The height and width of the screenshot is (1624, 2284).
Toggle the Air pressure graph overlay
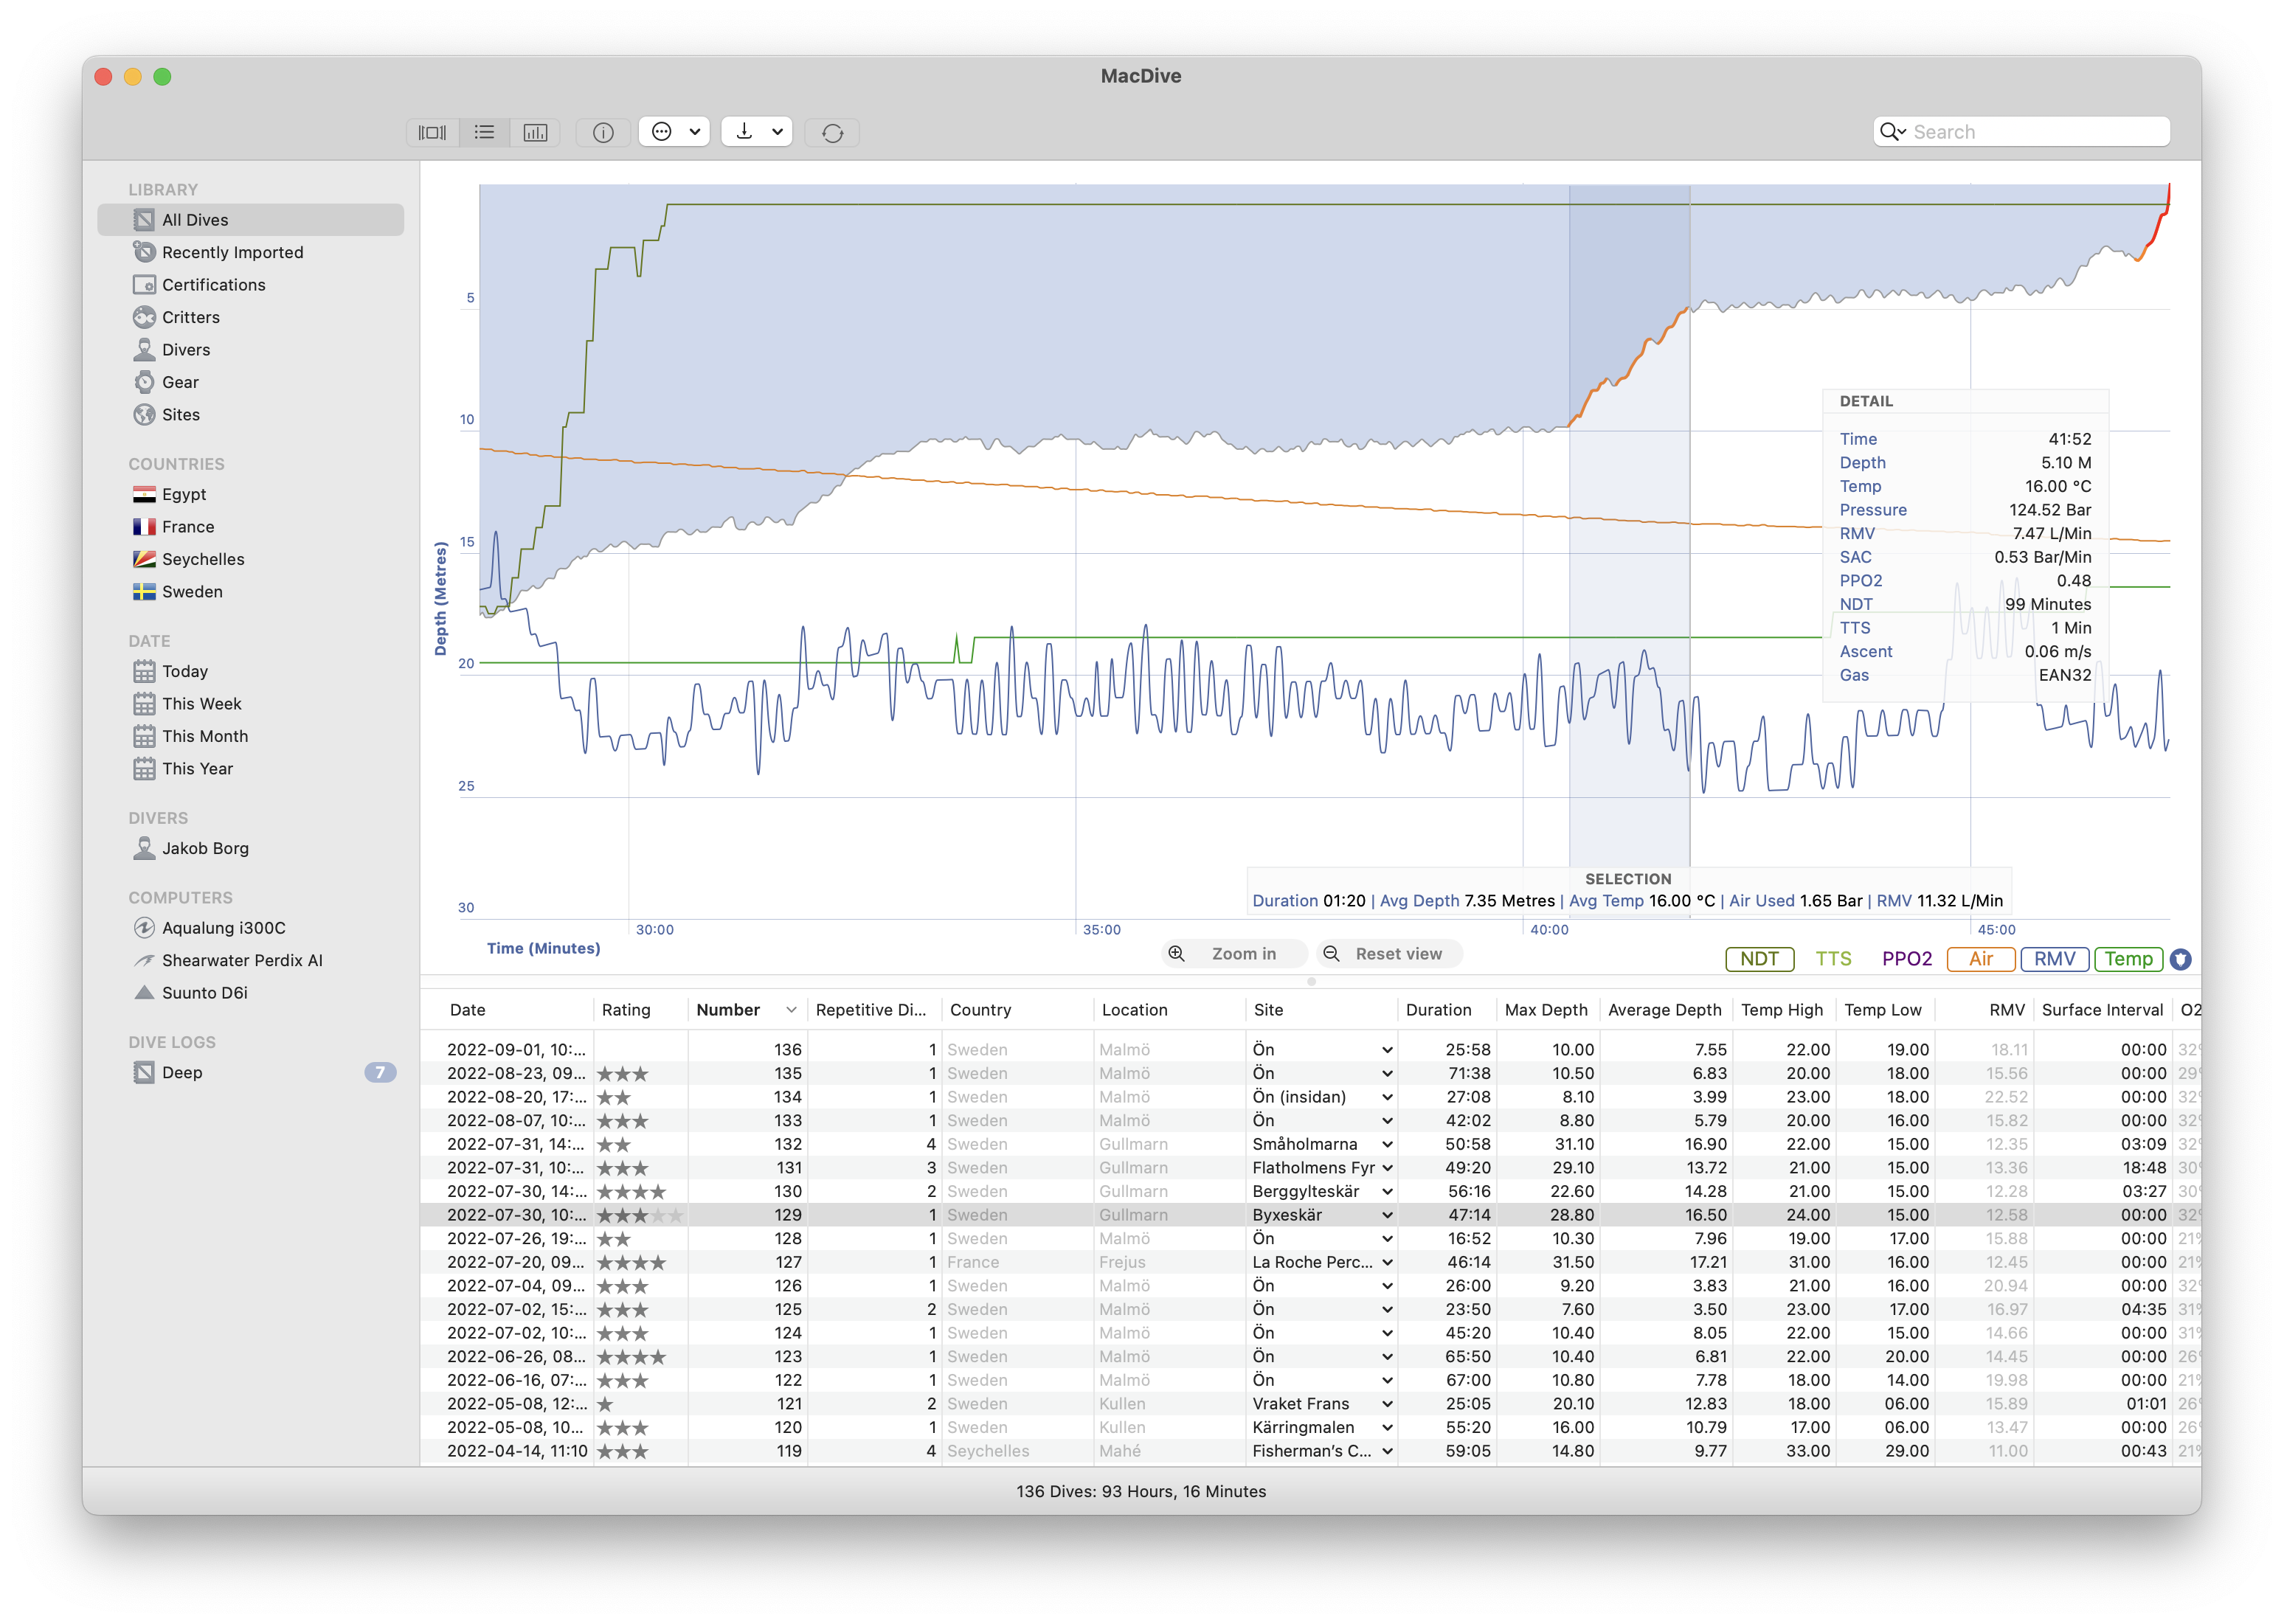click(x=1980, y=959)
